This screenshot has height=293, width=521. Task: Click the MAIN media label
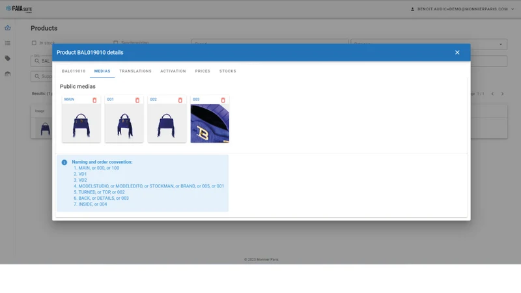pos(70,100)
